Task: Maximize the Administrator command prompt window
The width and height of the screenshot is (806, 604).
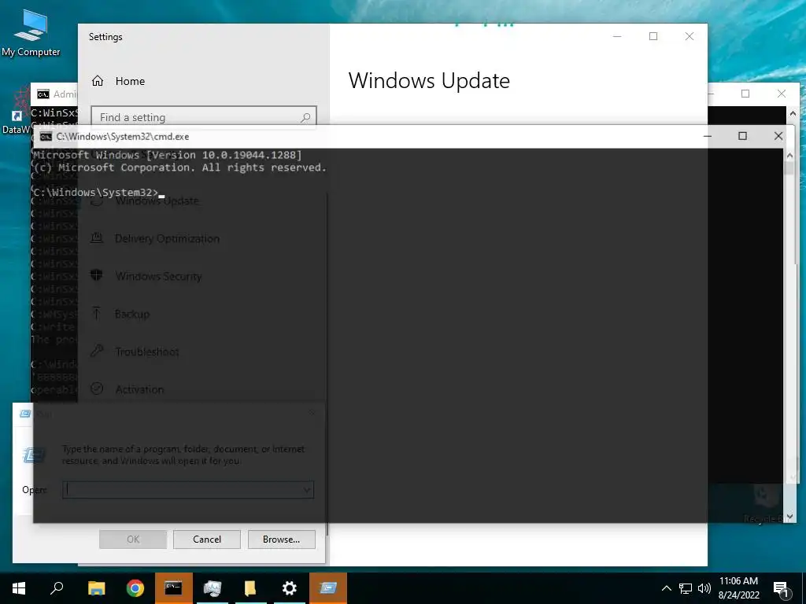Action: [745, 94]
